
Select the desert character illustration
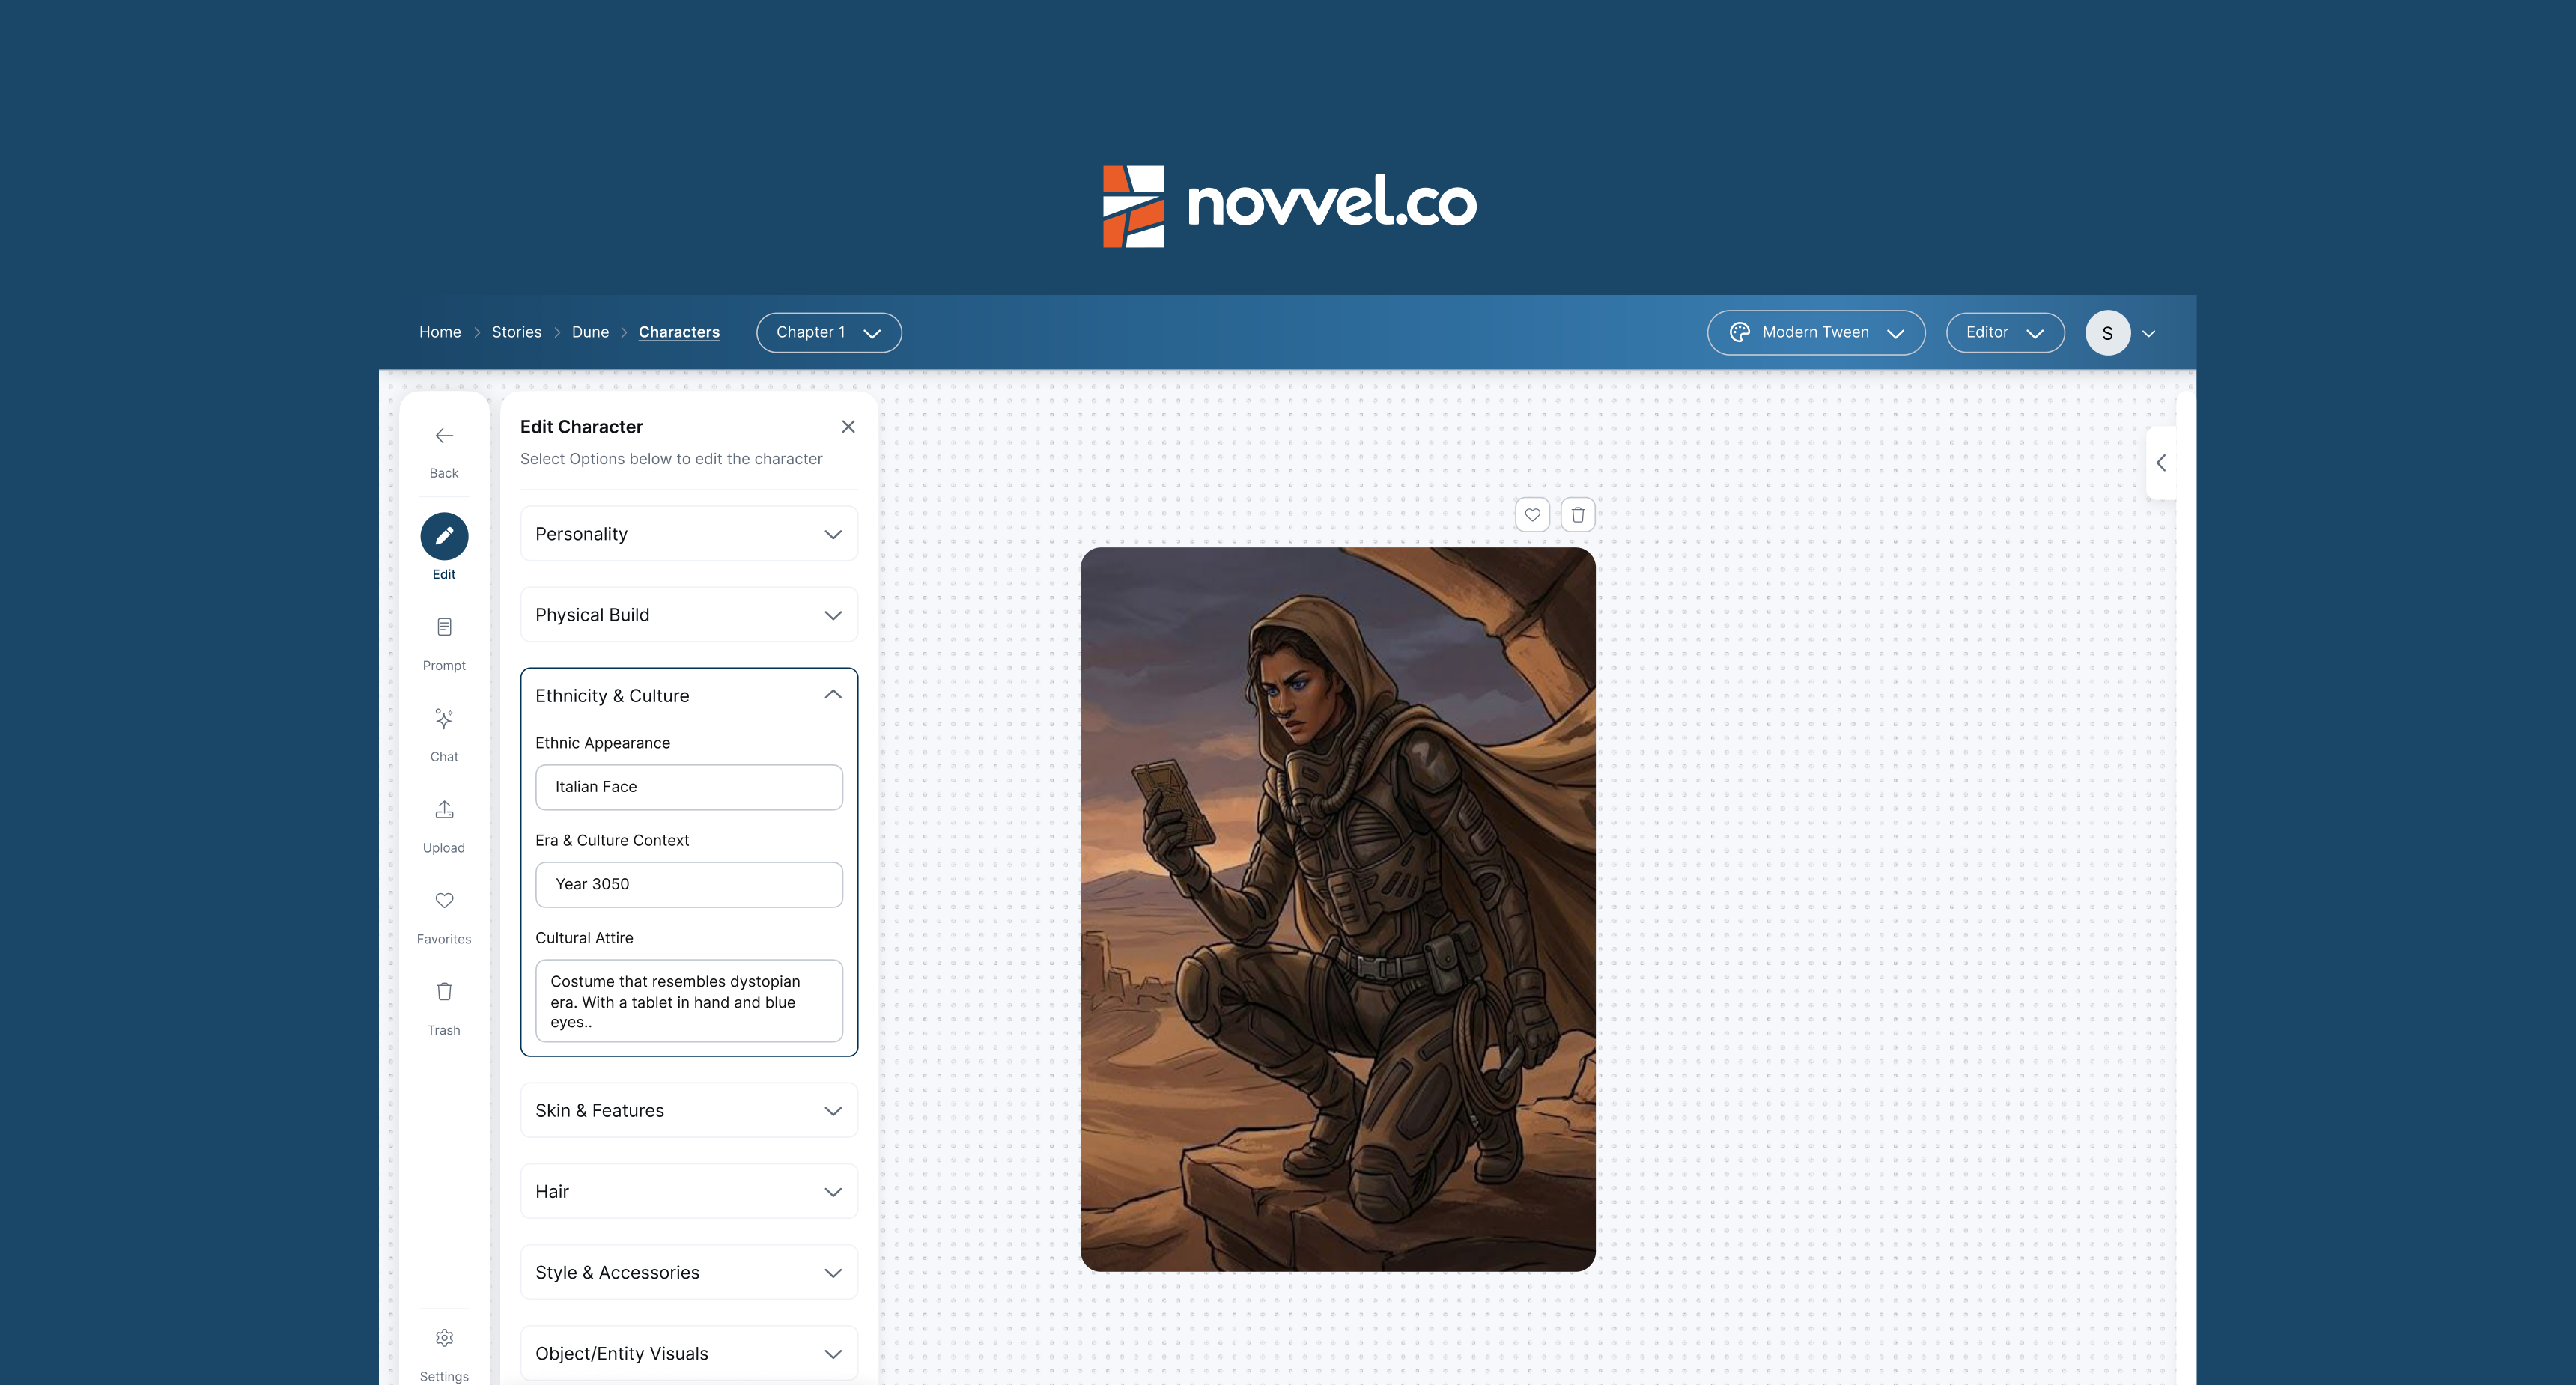click(1338, 910)
